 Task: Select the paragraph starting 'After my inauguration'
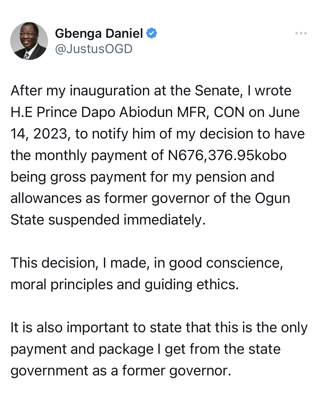[158, 155]
